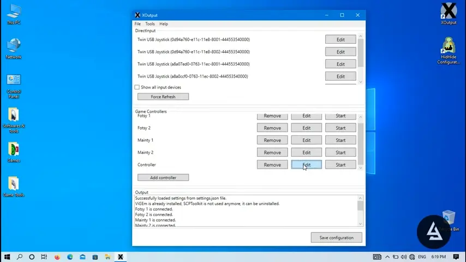Enable Show all input devices checkbox
The width and height of the screenshot is (466, 262).
(x=137, y=87)
